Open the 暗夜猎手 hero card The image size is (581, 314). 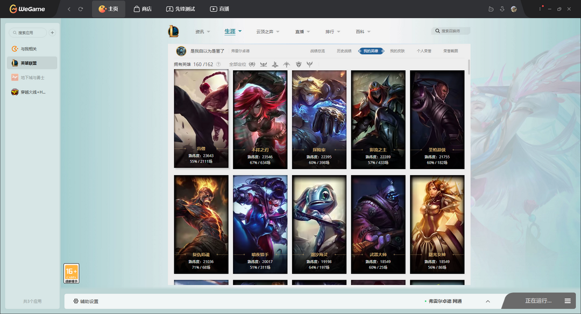click(260, 224)
